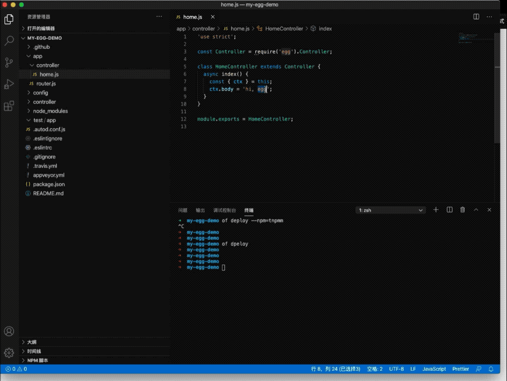
Task: Create a new terminal with plus icon
Action: pos(436,210)
